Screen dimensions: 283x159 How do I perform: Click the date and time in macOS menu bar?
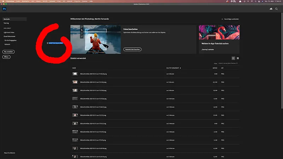pos(273,1)
